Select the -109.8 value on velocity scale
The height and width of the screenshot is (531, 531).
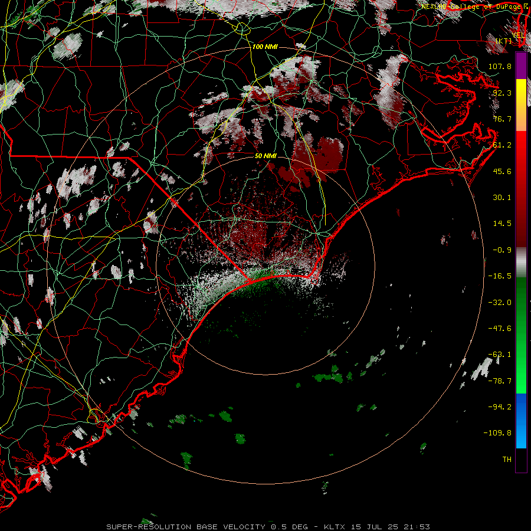497,433
